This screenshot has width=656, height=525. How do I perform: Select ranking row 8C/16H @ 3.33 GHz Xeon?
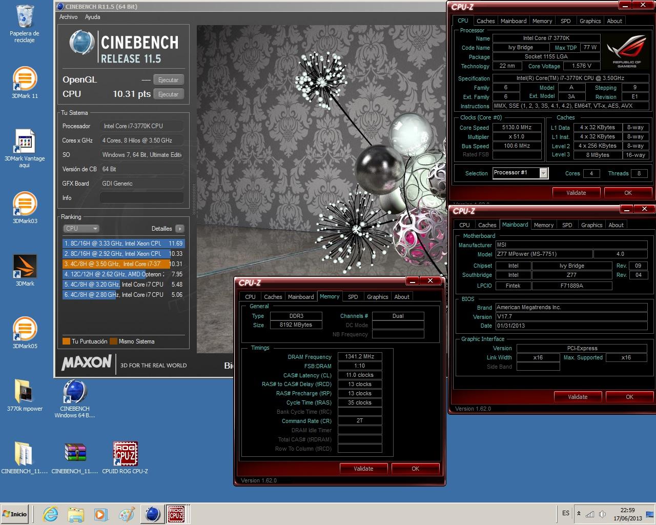(x=123, y=244)
